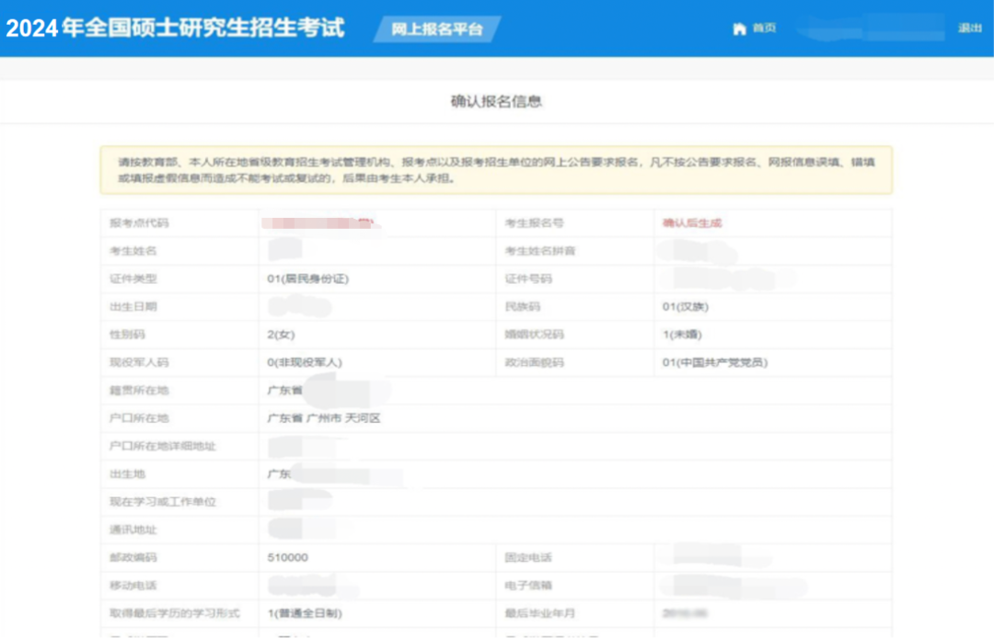
Task: Select the 2(女) gender value
Action: (x=281, y=335)
